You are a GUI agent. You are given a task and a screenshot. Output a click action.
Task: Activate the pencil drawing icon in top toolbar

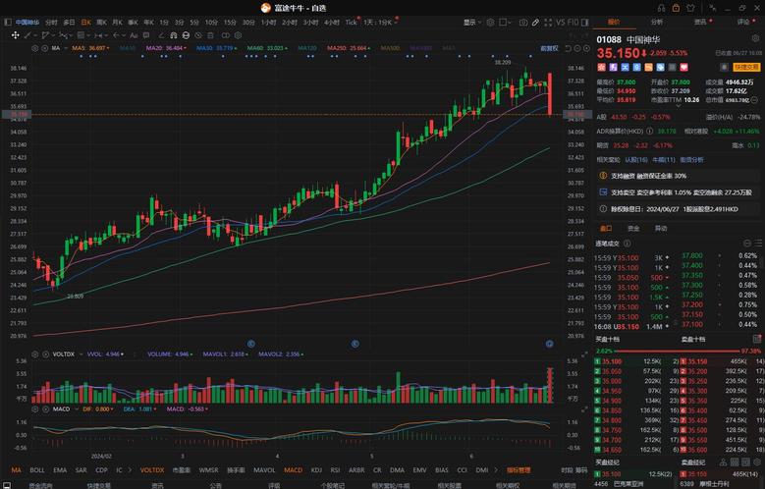pos(535,23)
